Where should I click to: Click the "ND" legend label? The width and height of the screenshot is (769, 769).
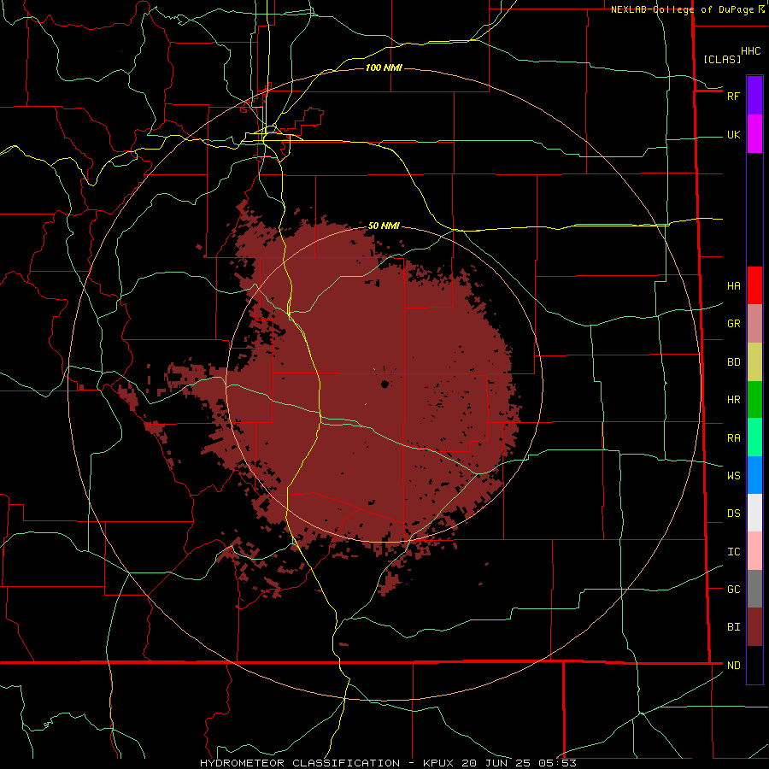click(733, 666)
